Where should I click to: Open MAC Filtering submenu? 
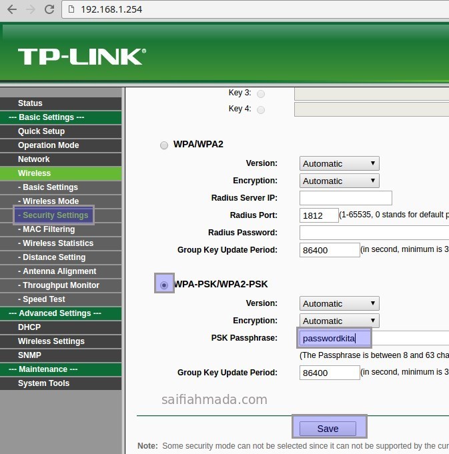click(61, 229)
